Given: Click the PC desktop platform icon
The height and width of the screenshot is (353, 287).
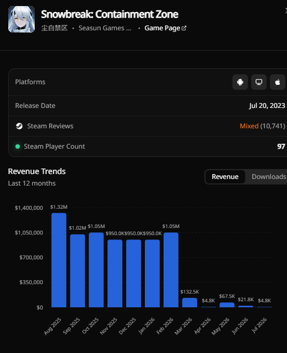Looking at the screenshot, I should (x=259, y=82).
